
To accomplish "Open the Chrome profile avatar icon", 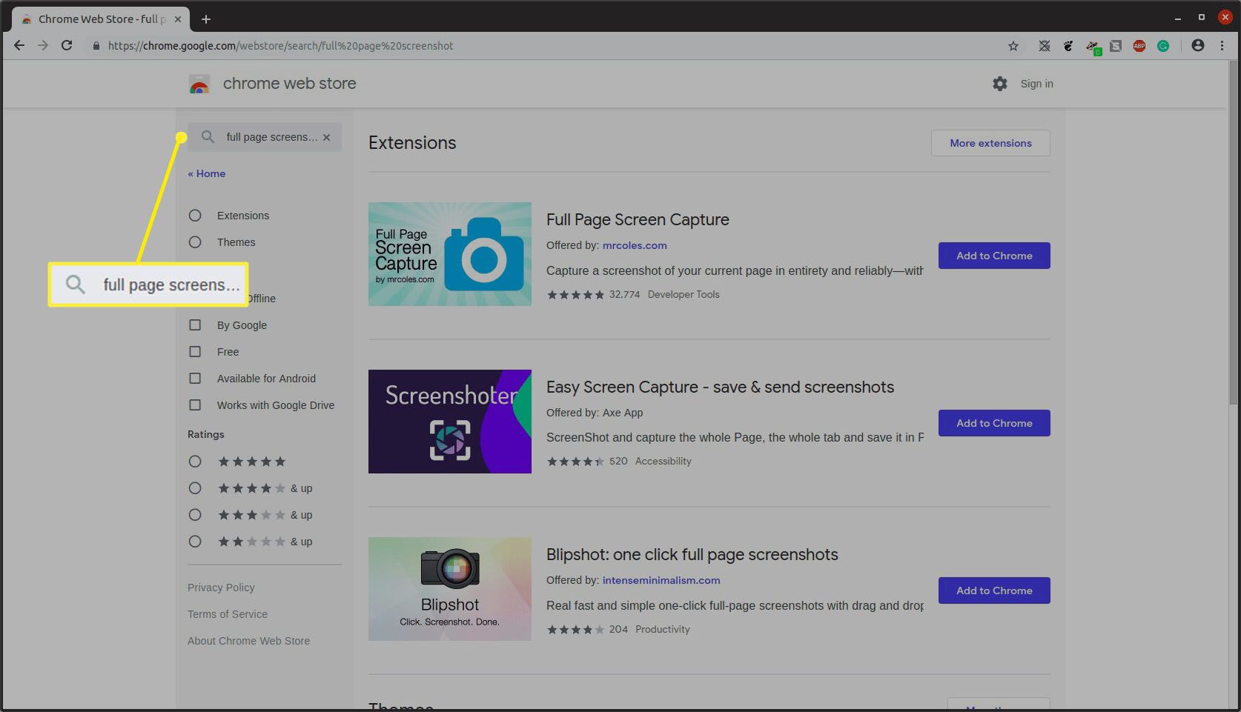I will 1198,45.
